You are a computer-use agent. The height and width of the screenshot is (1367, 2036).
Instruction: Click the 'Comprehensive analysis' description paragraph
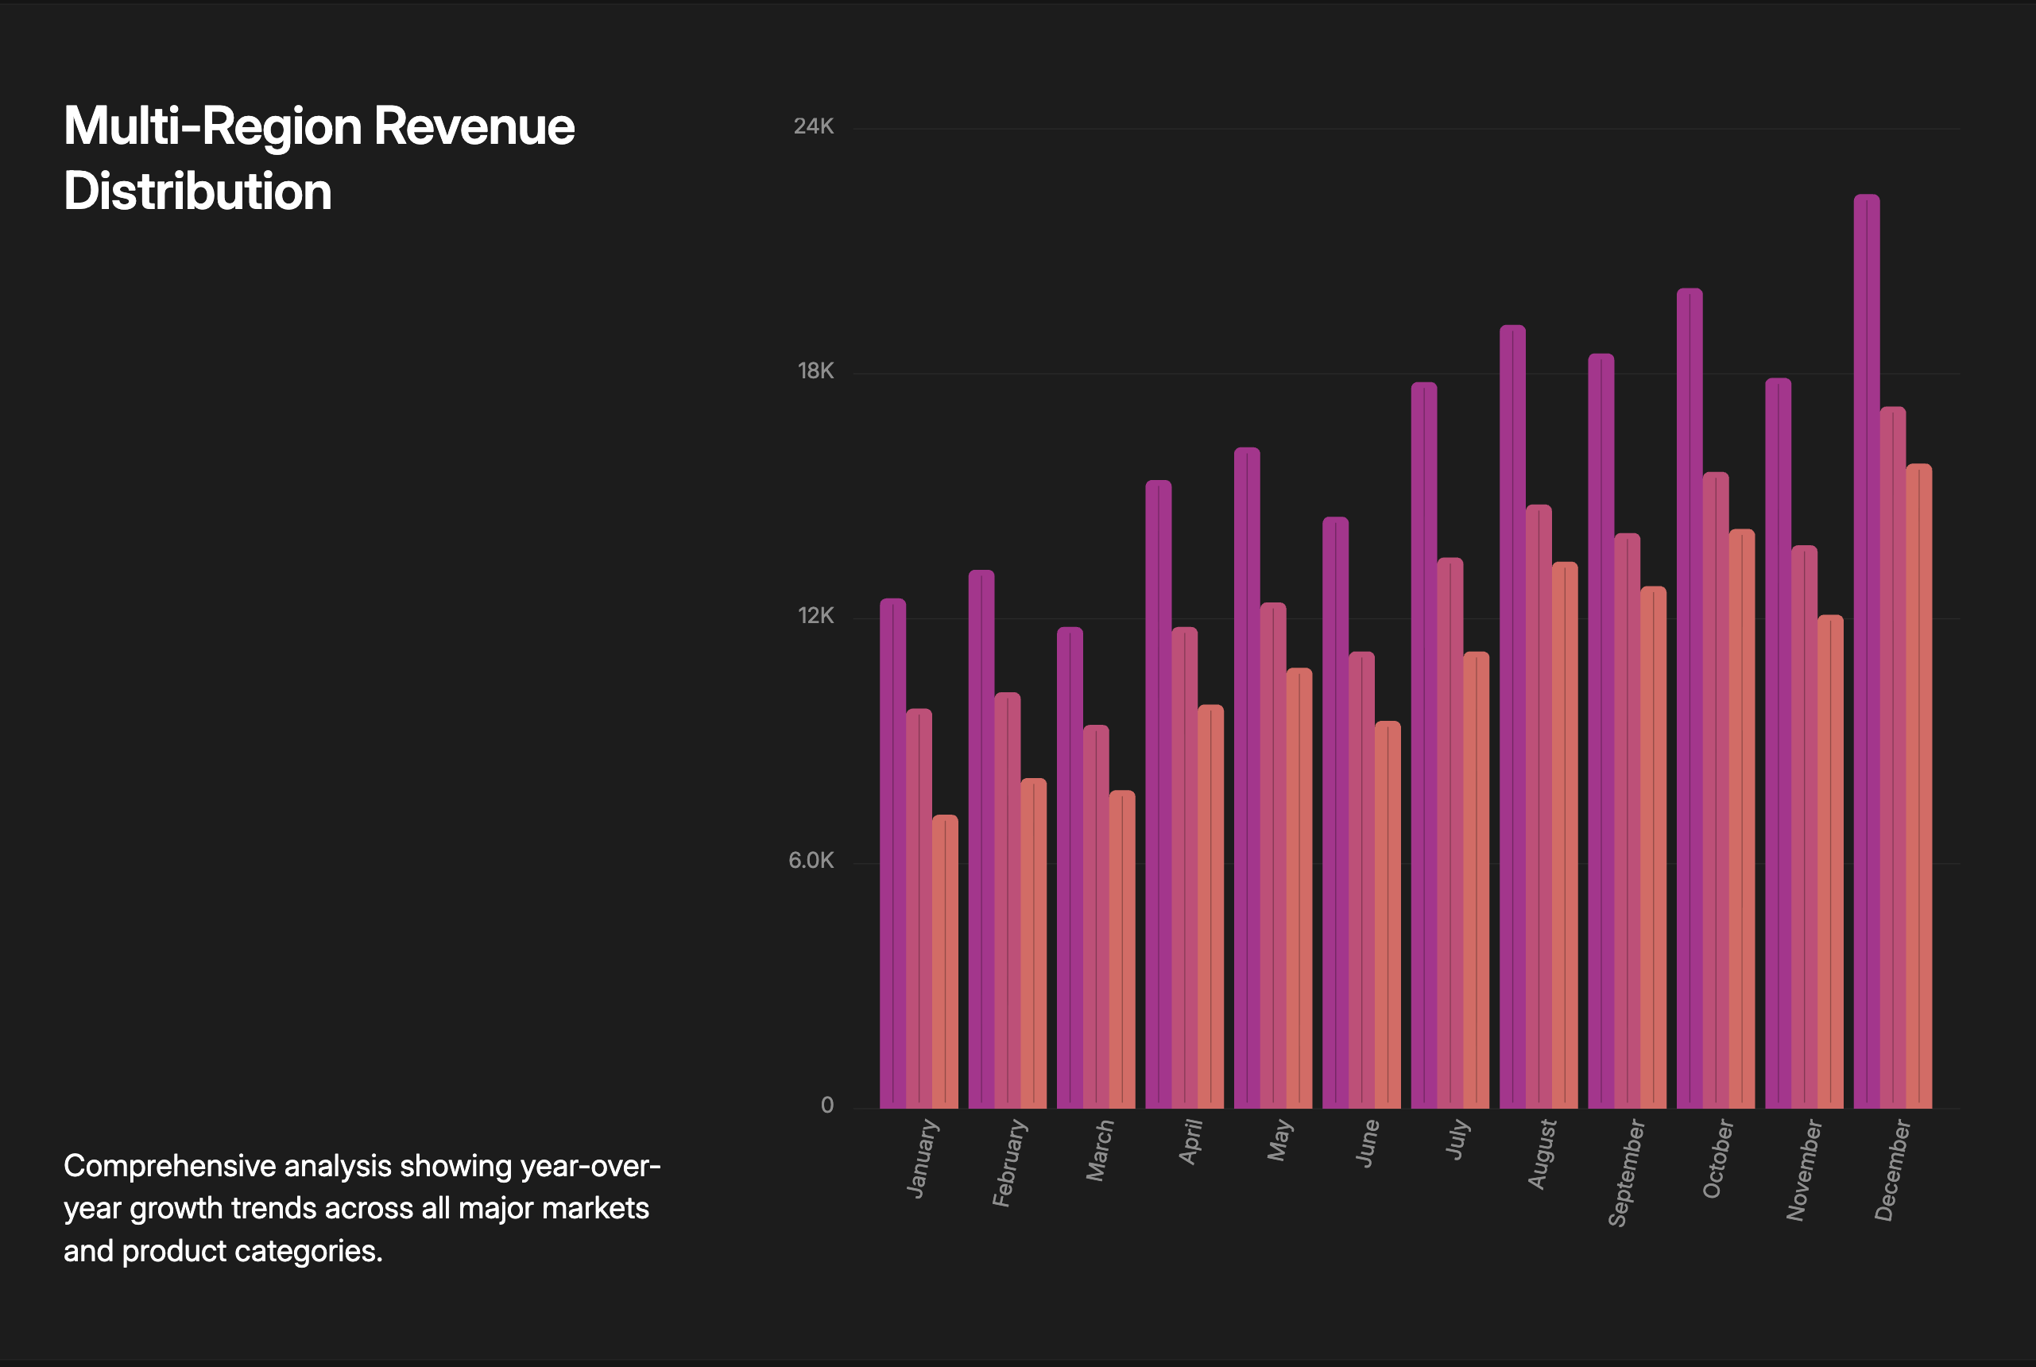[x=361, y=1207]
